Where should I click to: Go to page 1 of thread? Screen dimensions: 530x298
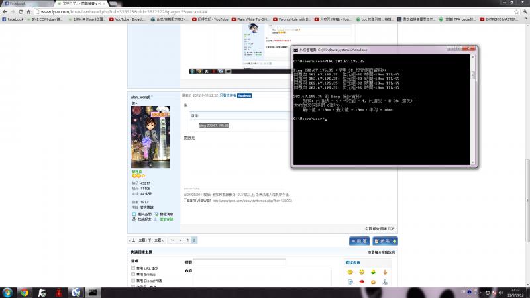tap(188, 240)
